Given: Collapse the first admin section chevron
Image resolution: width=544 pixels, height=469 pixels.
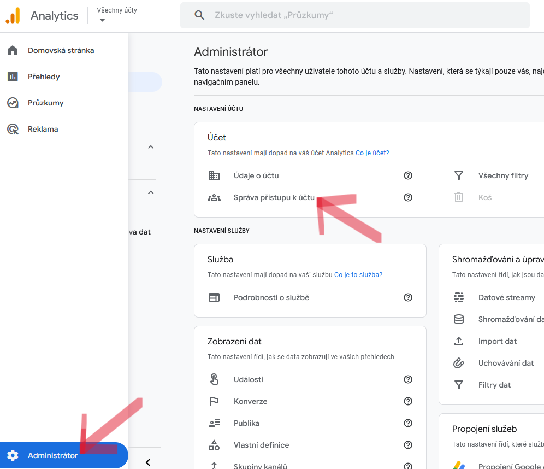Looking at the screenshot, I should coord(151,147).
